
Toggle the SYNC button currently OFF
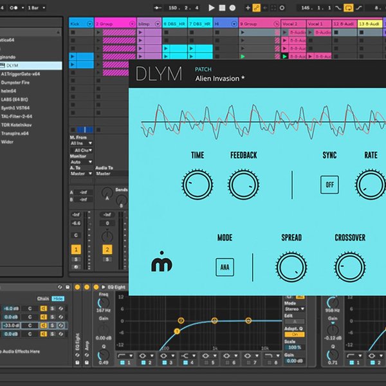[x=330, y=185]
